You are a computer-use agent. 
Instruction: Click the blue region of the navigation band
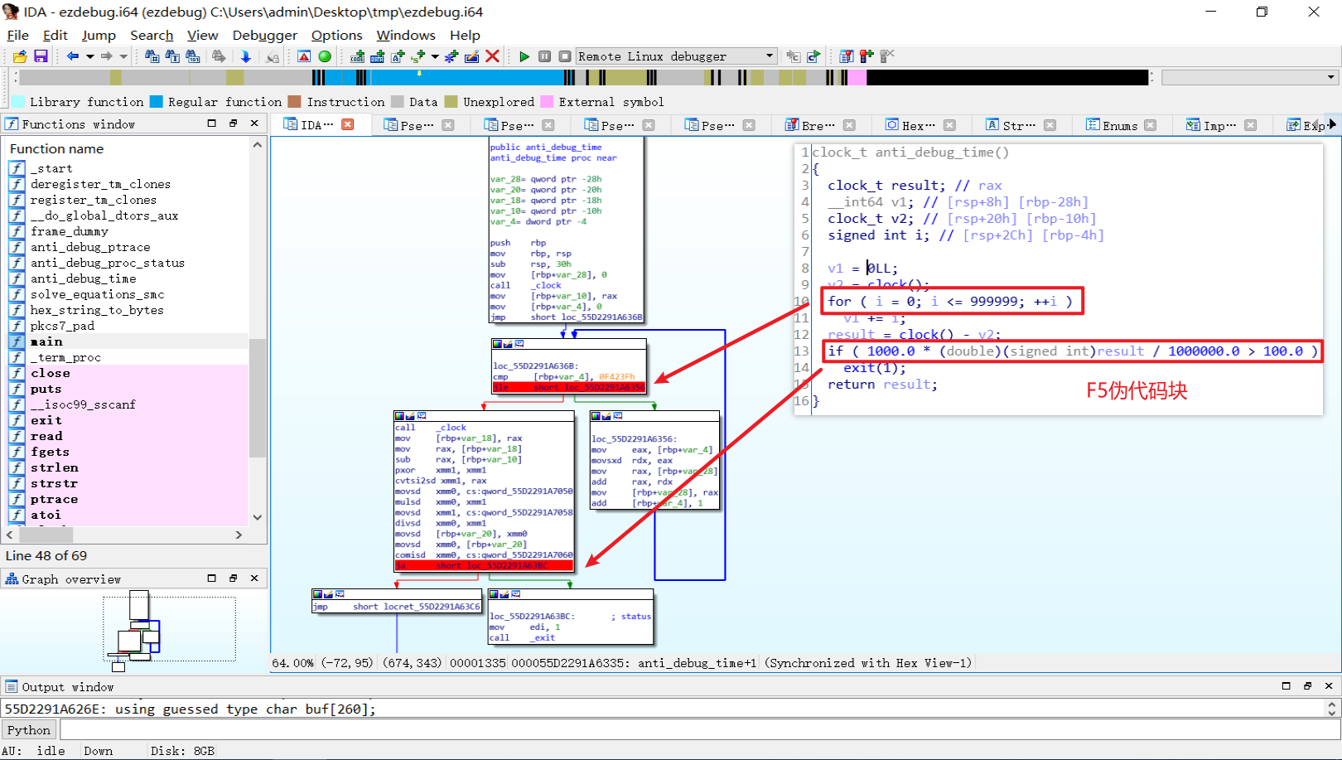coord(466,77)
